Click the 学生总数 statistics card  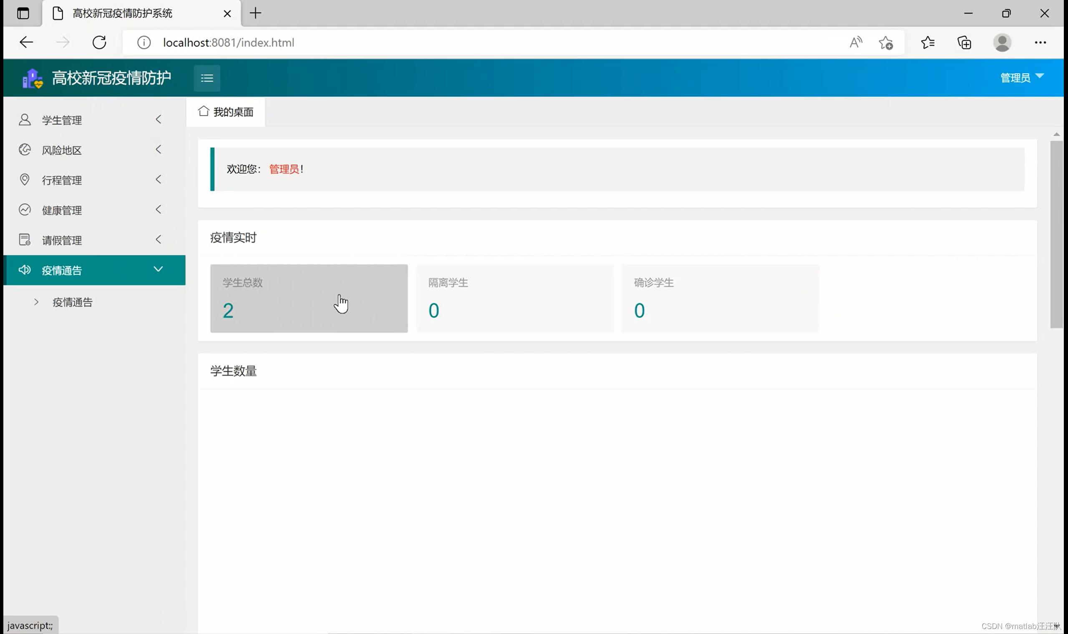pos(308,298)
